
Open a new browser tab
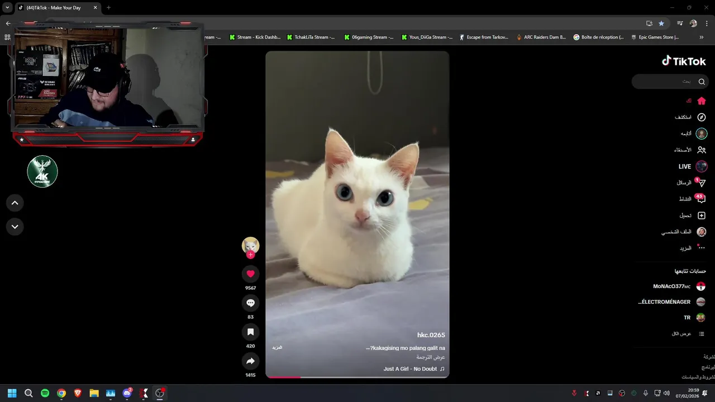coord(108,8)
